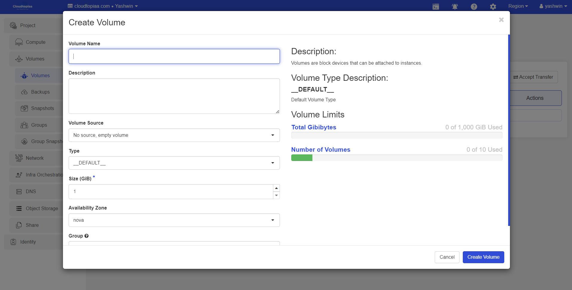The width and height of the screenshot is (572, 290).
Task: Click the console terminal icon in header
Action: coord(436,7)
